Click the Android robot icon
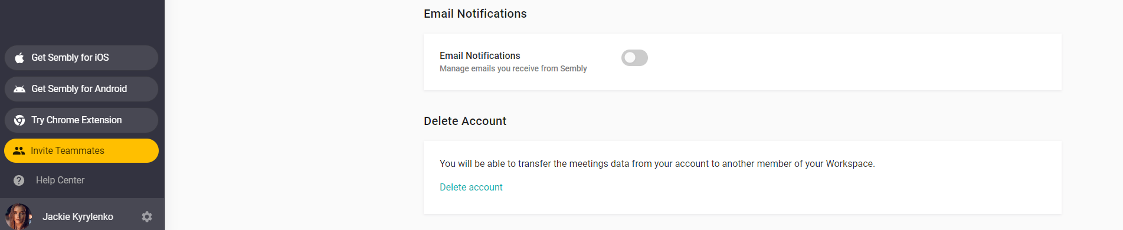 click(19, 89)
